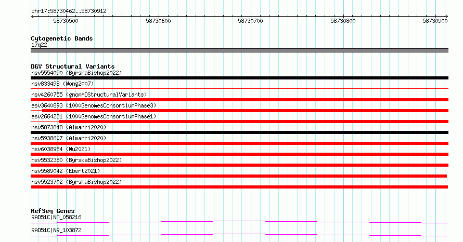Click the gray 17q22 cytogenetic band bar
The image size is (463, 242).
pos(239,50)
